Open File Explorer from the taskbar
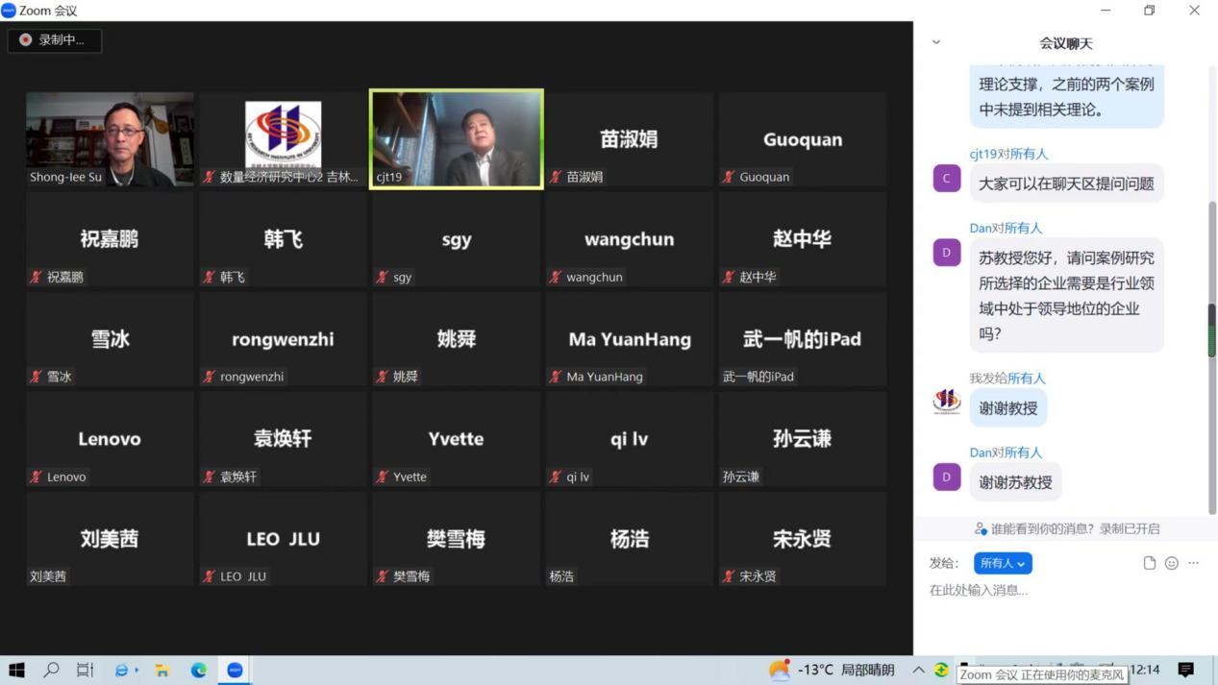1218x685 pixels. point(162,670)
